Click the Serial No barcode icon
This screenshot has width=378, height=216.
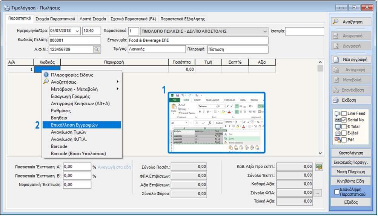[x=338, y=120]
